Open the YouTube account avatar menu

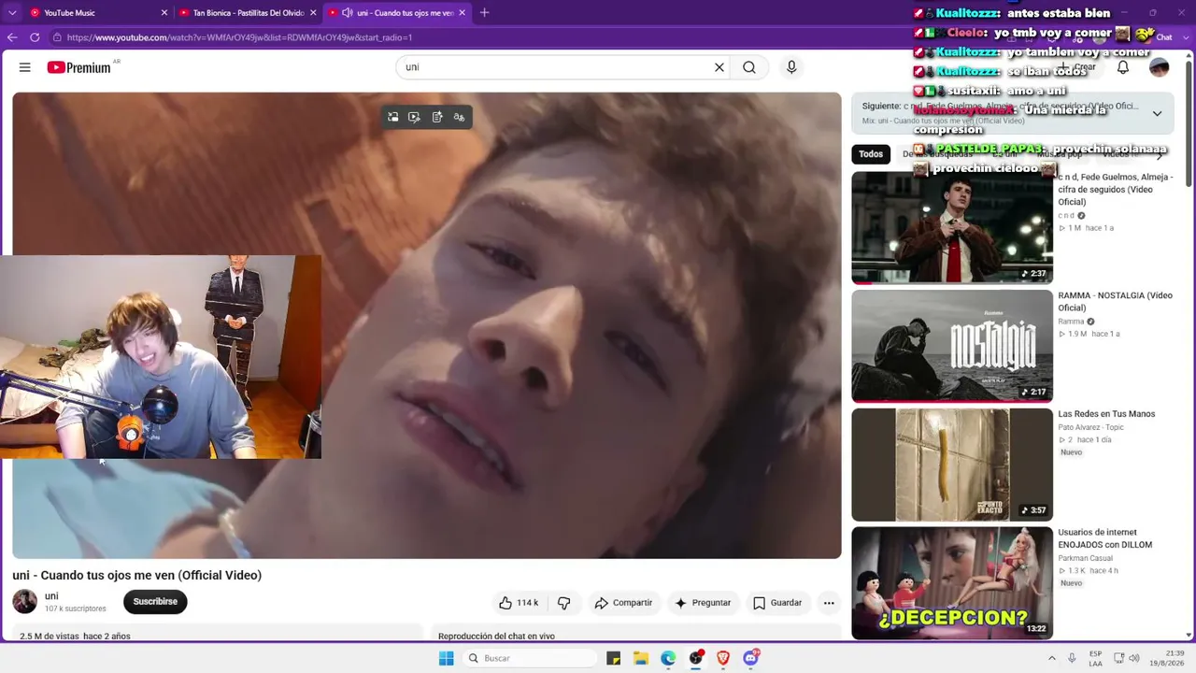click(1159, 67)
